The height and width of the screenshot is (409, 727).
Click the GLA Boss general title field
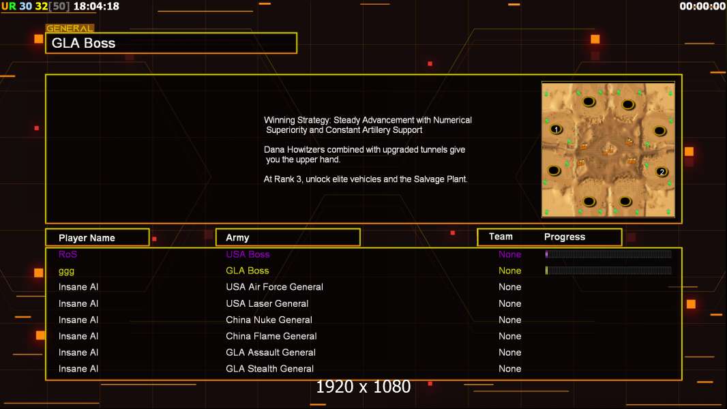pyautogui.click(x=170, y=43)
